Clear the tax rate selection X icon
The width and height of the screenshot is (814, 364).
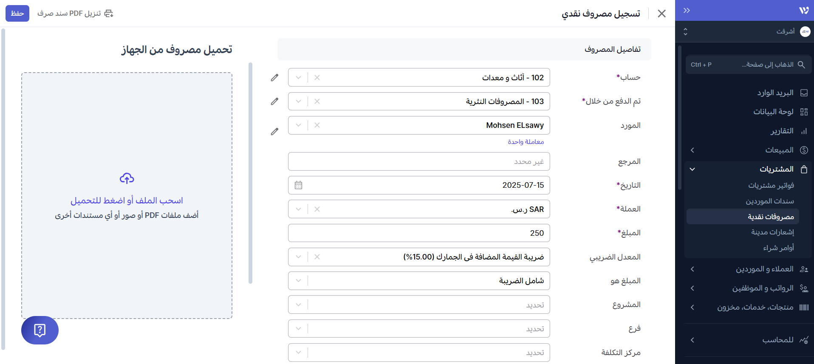pyautogui.click(x=317, y=257)
